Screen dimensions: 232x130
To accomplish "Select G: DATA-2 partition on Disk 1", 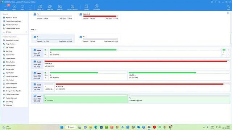I will [x=137, y=64].
